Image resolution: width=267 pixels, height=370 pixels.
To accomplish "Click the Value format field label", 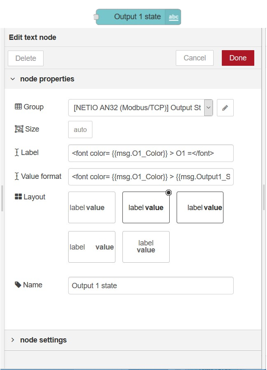I will point(41,176).
